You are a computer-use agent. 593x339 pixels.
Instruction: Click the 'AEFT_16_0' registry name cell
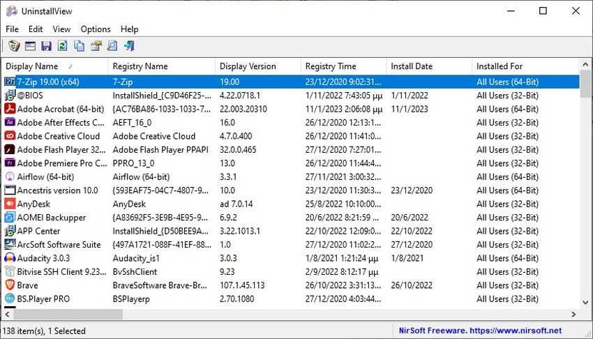pos(132,123)
